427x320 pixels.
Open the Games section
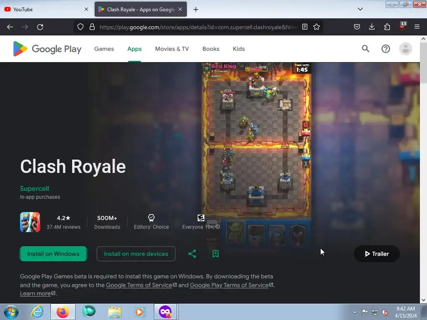coord(104,49)
